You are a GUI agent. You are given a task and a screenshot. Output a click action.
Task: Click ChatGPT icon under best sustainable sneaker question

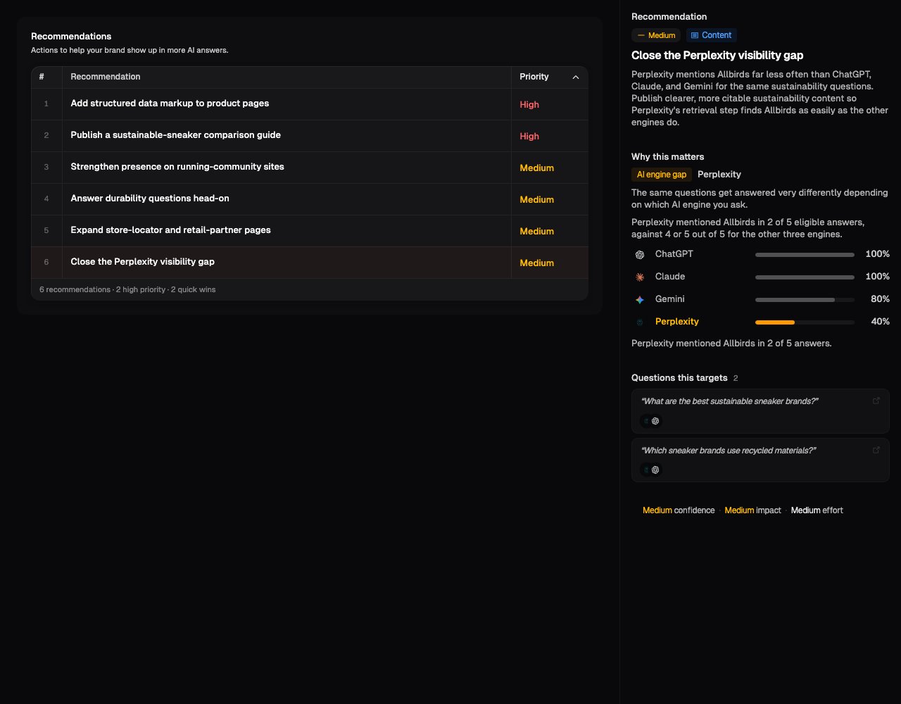(655, 421)
